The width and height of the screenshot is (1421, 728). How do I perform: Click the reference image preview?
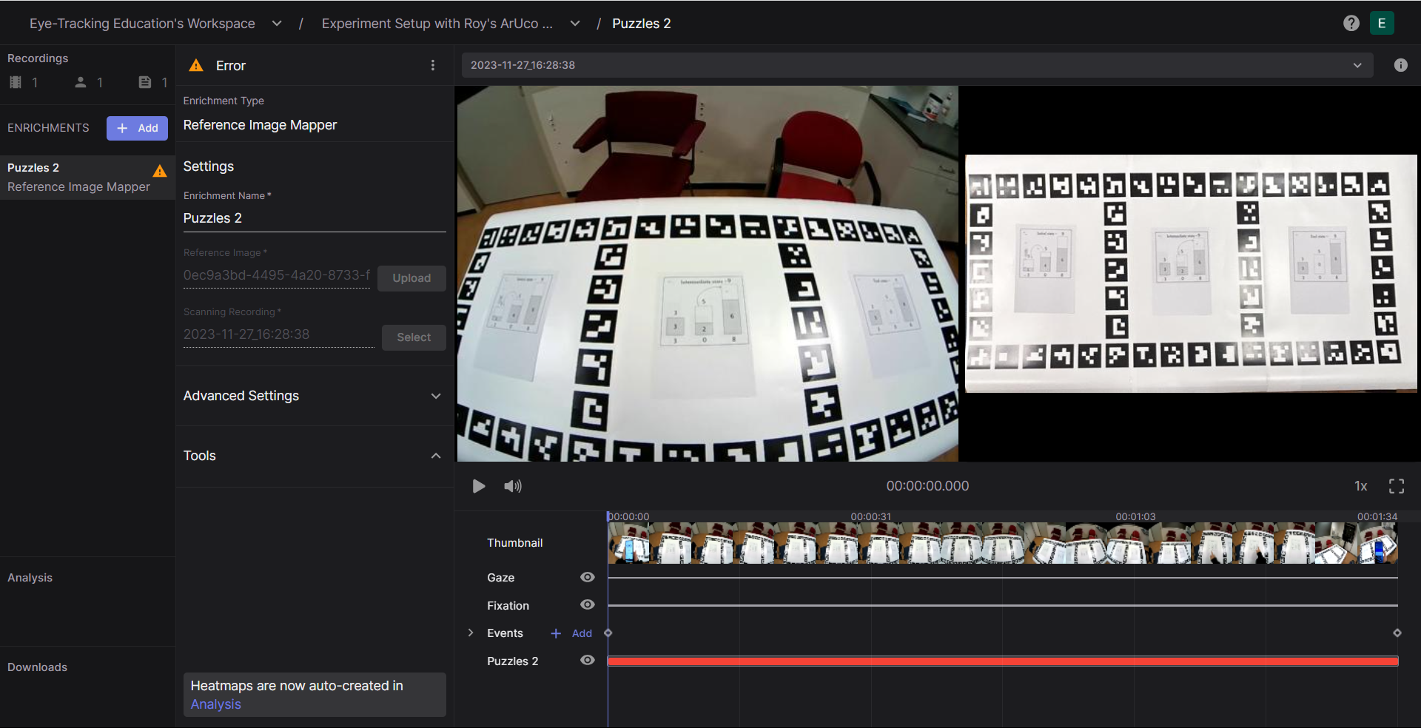[x=1191, y=273]
